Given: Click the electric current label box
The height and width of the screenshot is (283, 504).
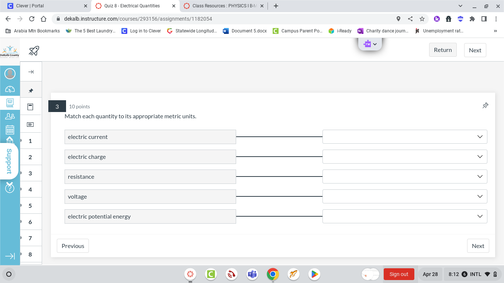Looking at the screenshot, I should pyautogui.click(x=150, y=137).
